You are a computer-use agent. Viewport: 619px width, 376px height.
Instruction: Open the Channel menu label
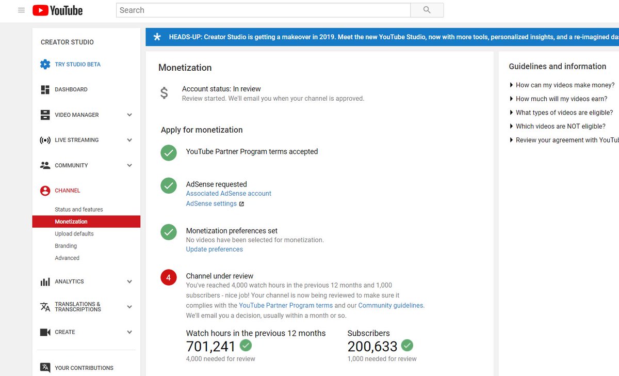[68, 191]
